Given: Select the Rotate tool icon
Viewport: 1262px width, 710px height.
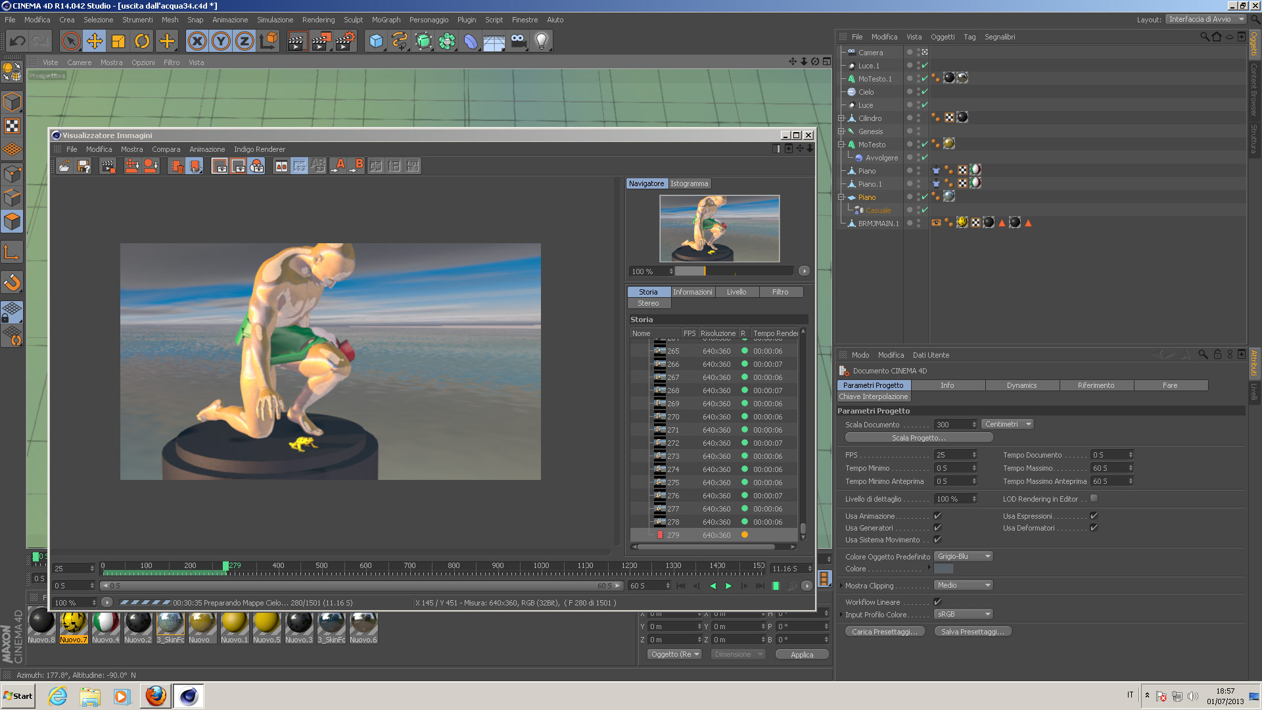Looking at the screenshot, I should pyautogui.click(x=142, y=41).
